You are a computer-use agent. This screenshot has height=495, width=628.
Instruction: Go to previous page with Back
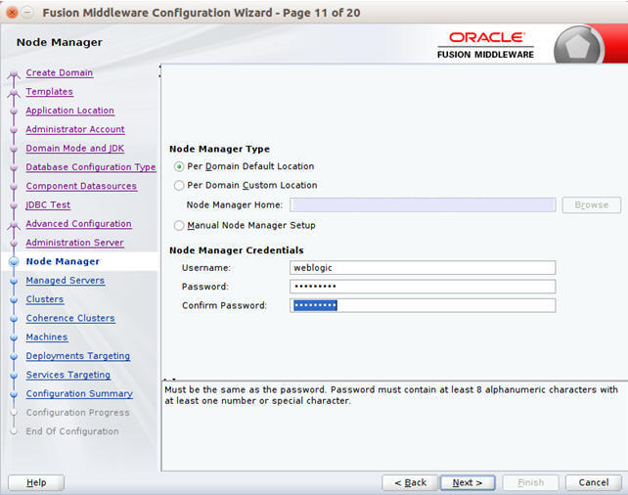click(411, 482)
